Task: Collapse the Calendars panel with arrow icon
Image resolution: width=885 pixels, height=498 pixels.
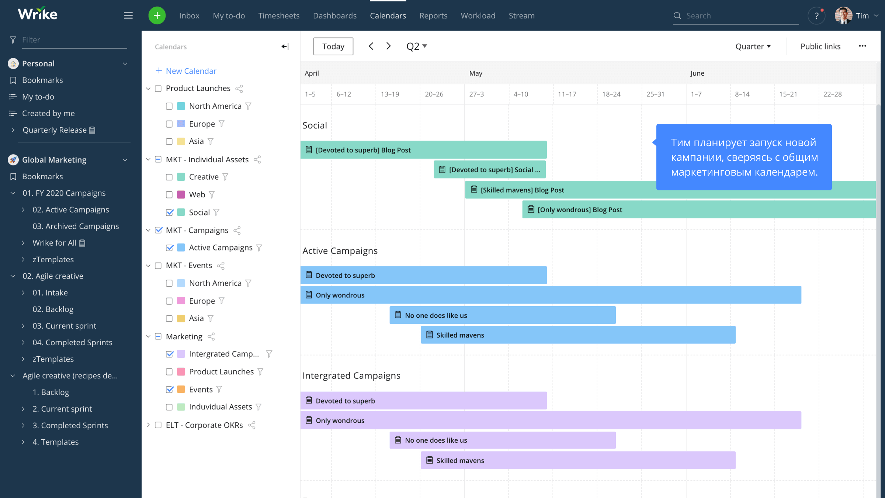Action: click(285, 46)
